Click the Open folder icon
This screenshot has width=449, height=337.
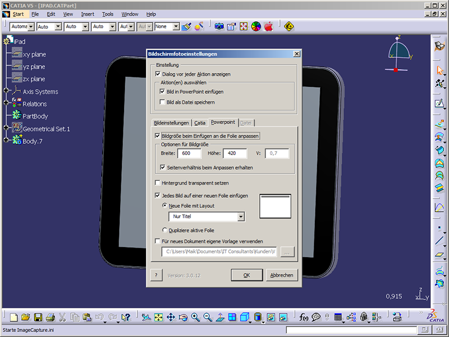25,317
